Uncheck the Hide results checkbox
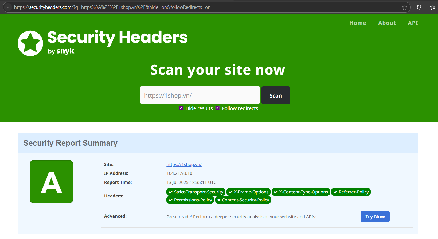Image resolution: width=438 pixels, height=239 pixels. [181, 108]
